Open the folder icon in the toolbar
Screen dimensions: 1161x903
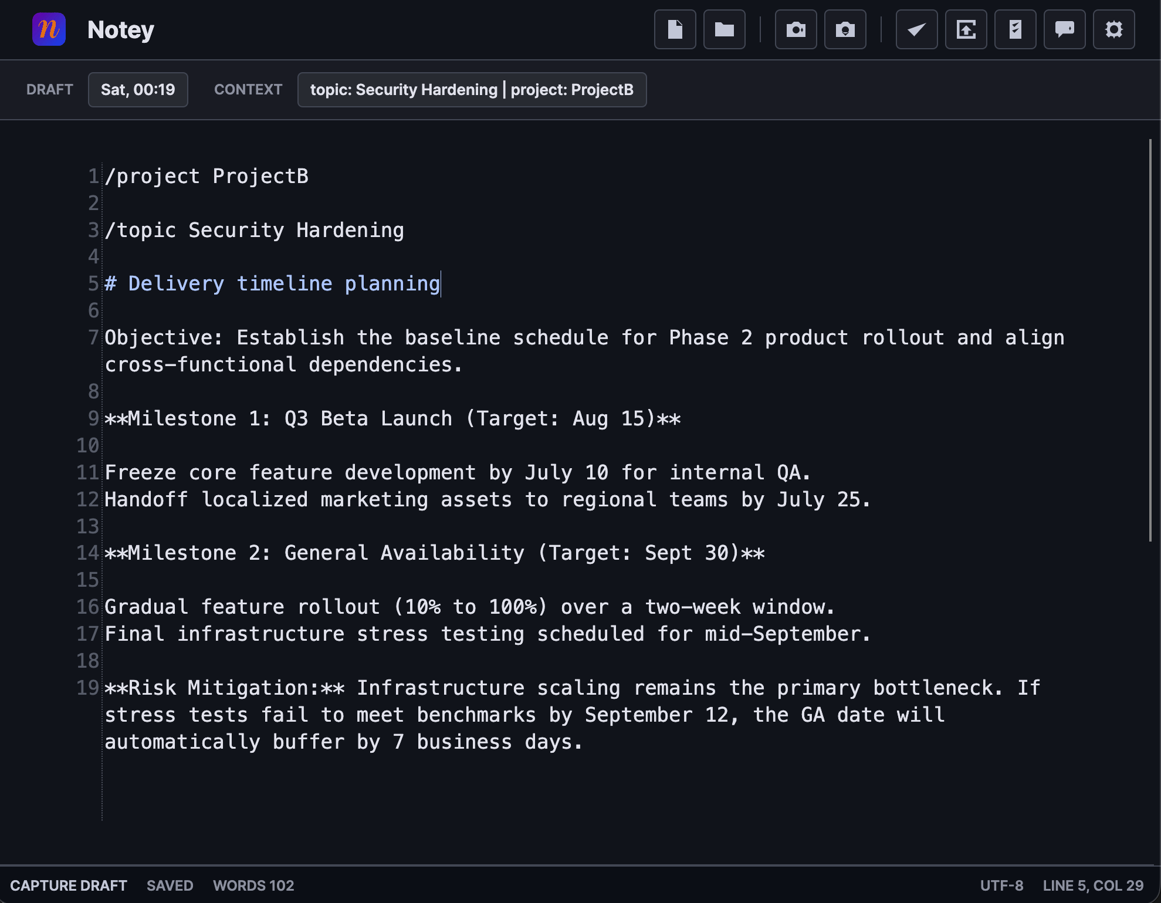(x=725, y=29)
